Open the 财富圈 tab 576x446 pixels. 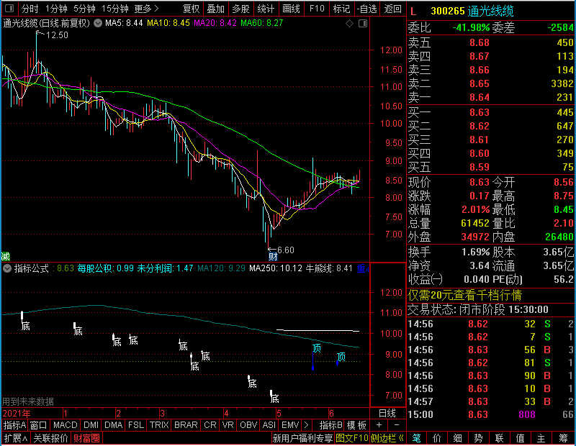click(x=86, y=438)
